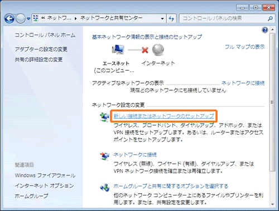Click the ネットワークと共有センター breadcrumb
This screenshot has height=211, width=279.
[x=111, y=18]
